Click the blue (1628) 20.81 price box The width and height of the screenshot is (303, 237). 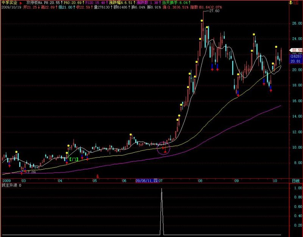296,59
